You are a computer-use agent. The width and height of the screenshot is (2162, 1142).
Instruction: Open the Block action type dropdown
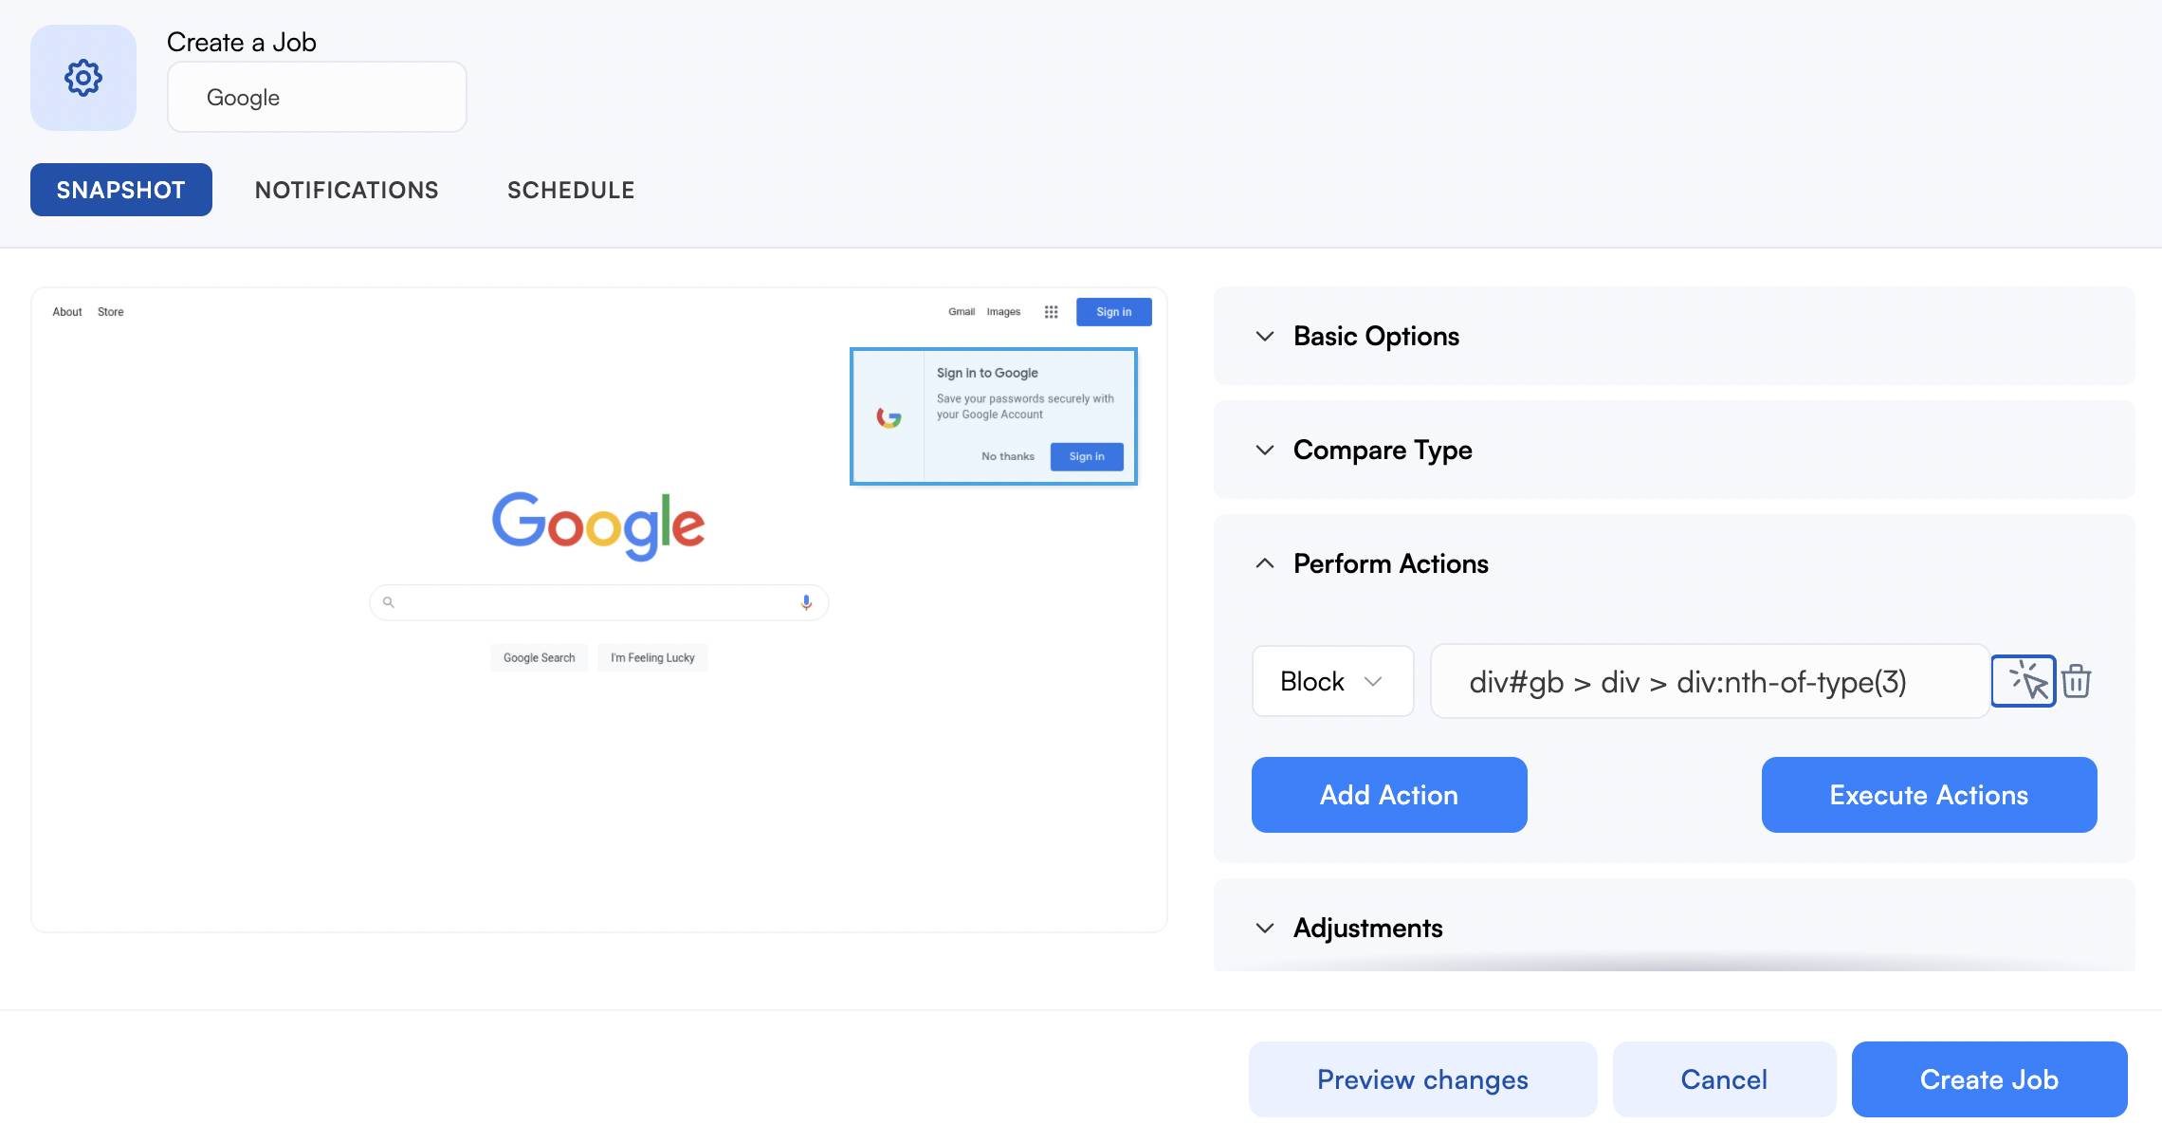tap(1332, 681)
